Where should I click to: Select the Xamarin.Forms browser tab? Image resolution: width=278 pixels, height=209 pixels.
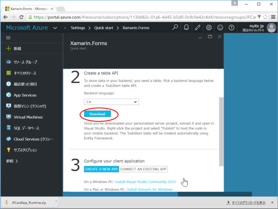tap(29, 9)
